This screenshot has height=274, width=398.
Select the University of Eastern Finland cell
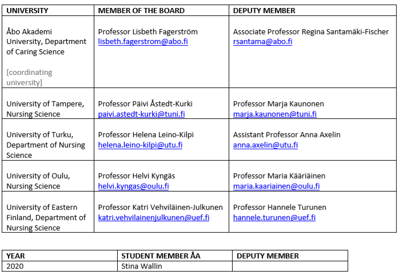coord(48,212)
